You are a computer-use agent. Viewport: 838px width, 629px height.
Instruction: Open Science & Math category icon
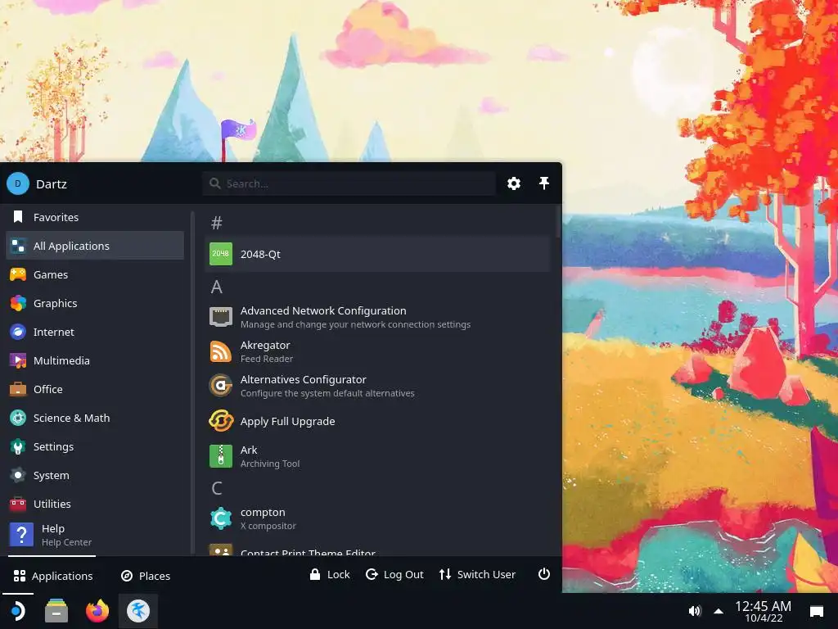point(18,418)
